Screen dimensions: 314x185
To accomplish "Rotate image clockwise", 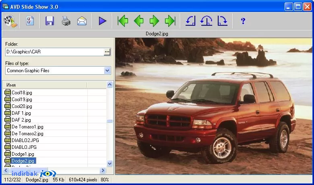I will click(x=222, y=21).
